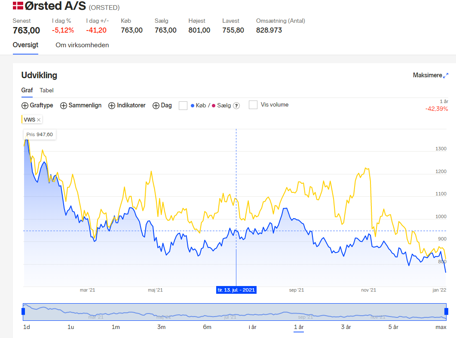
Task: Select the 3m time range
Action: click(x=162, y=327)
